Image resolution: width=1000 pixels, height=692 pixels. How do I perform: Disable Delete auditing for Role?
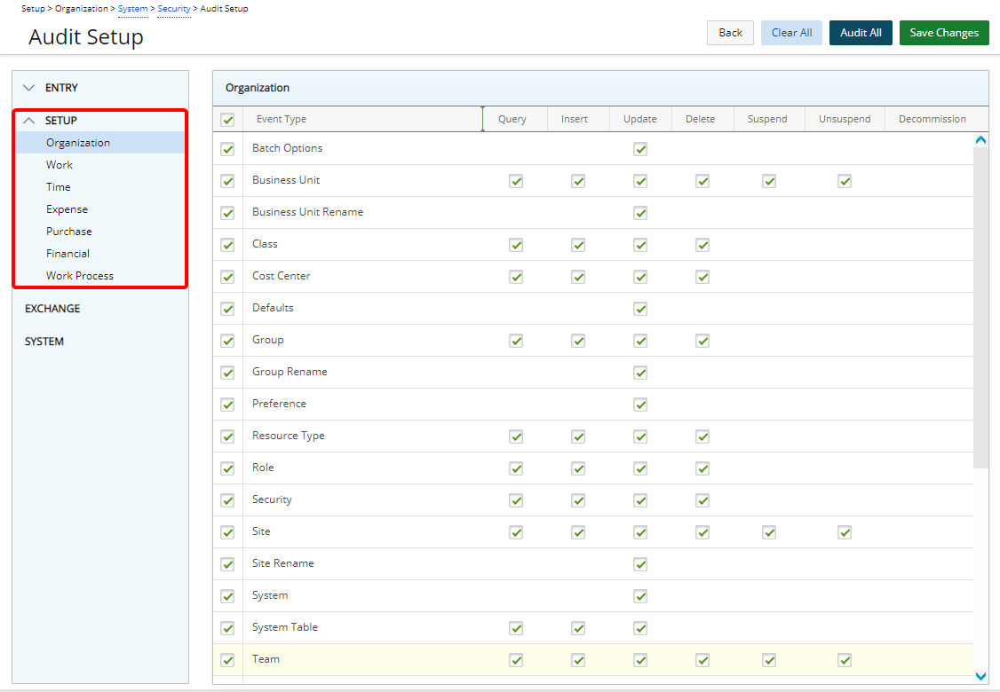(702, 468)
